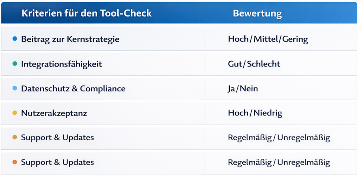The height and width of the screenshot is (176, 358).
Task: Open the "Datenschutz & Compliance" criterion
Action: tap(73, 89)
